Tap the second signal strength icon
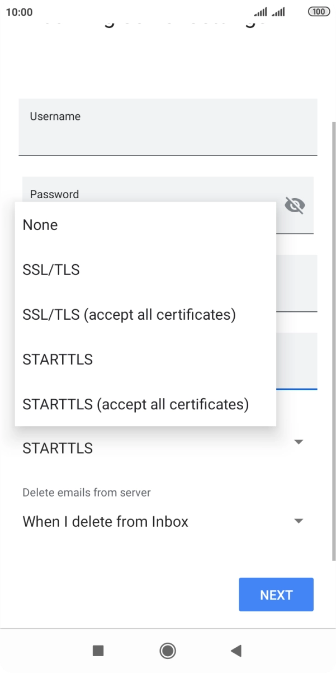336x673 pixels. [x=278, y=12]
